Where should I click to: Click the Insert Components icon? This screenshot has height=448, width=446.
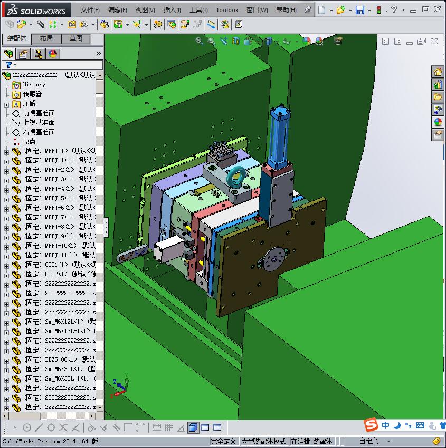click(21, 25)
